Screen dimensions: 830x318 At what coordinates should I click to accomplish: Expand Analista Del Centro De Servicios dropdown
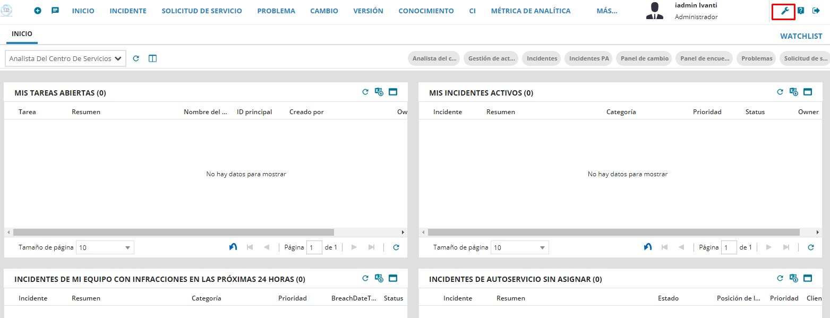tap(65, 58)
